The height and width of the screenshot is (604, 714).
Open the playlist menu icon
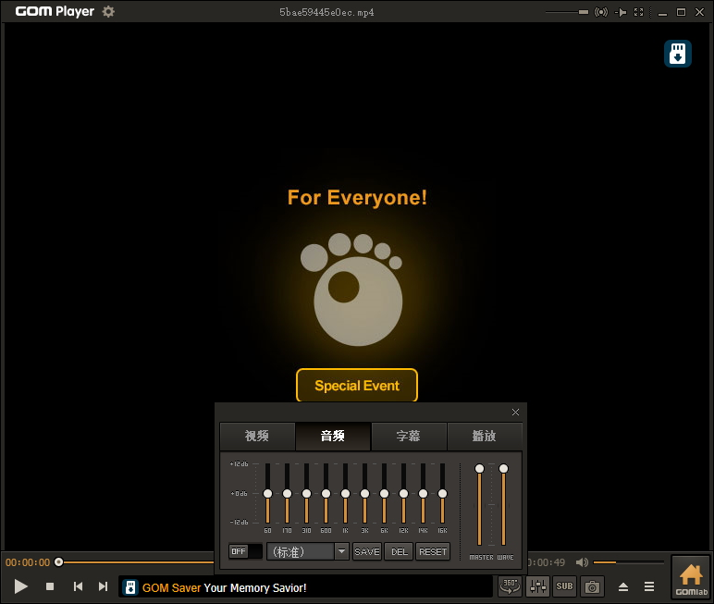click(649, 586)
